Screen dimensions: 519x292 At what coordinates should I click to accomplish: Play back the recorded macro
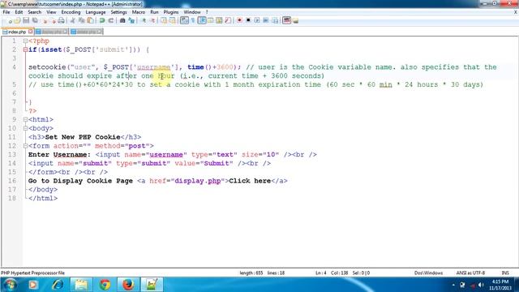click(257, 20)
